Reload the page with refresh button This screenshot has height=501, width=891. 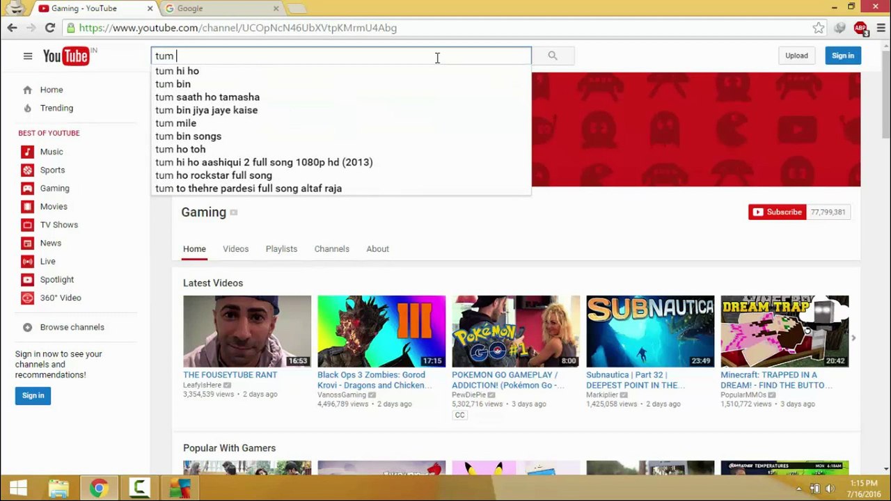click(x=50, y=28)
